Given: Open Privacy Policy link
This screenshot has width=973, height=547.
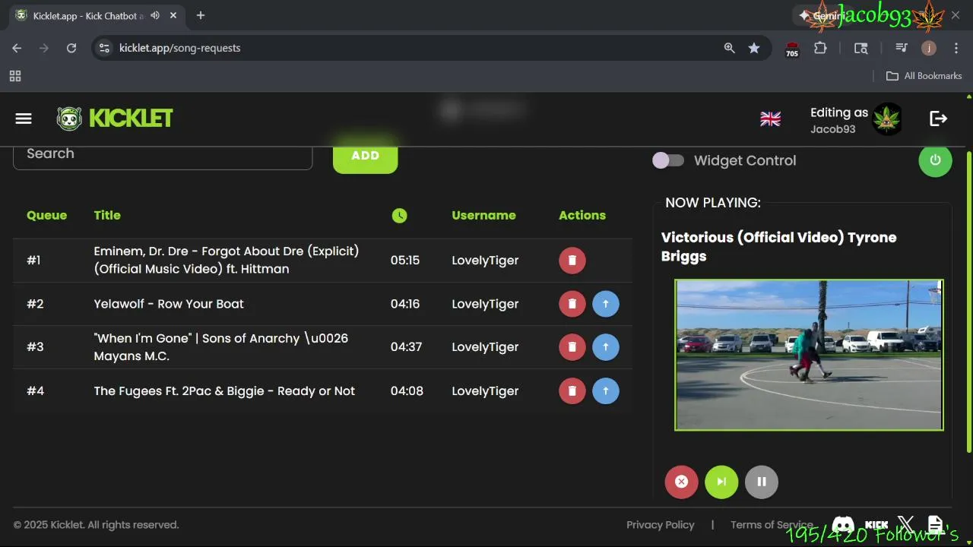Looking at the screenshot, I should (x=660, y=525).
